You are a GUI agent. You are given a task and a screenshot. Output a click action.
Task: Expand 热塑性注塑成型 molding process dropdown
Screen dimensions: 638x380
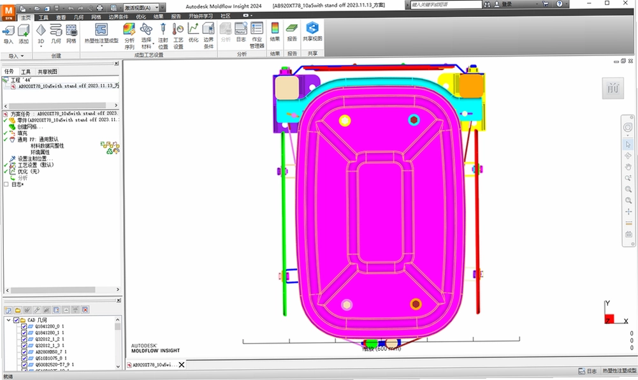tap(101, 46)
